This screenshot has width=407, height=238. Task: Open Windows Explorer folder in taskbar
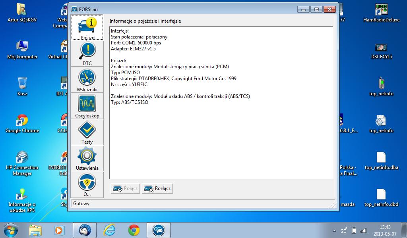[x=35, y=230]
